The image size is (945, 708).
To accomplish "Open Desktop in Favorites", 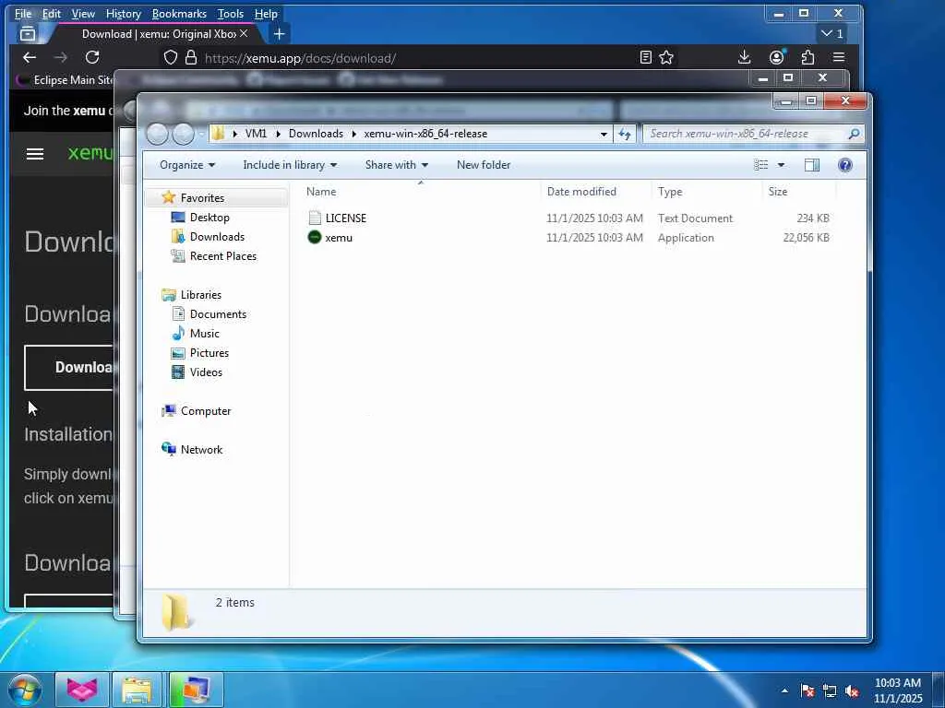I will point(209,218).
